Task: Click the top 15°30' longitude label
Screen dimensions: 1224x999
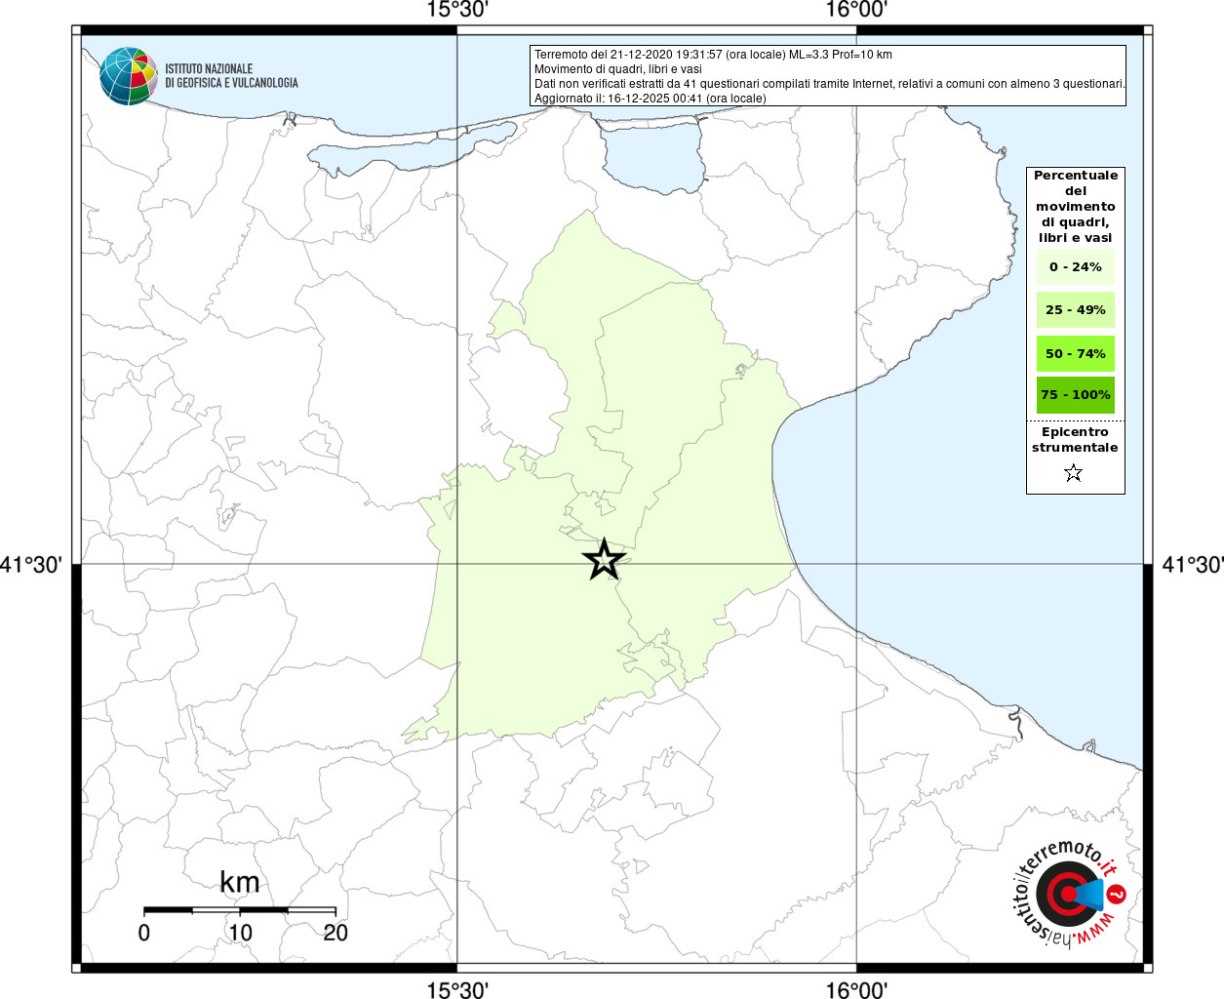Action: coord(457,11)
